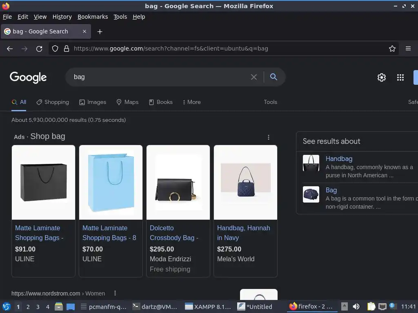This screenshot has height=313, width=418.
Task: Click the URL address bar
Action: 224,48
